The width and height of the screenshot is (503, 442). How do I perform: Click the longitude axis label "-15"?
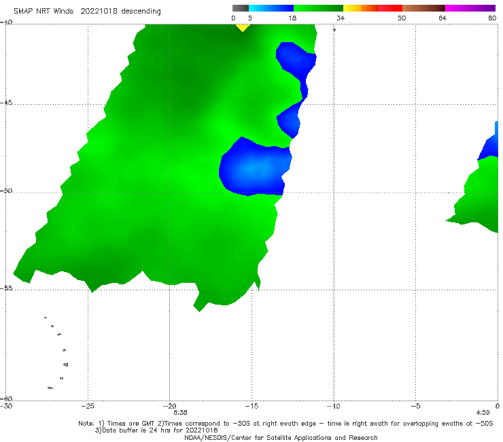(x=252, y=406)
